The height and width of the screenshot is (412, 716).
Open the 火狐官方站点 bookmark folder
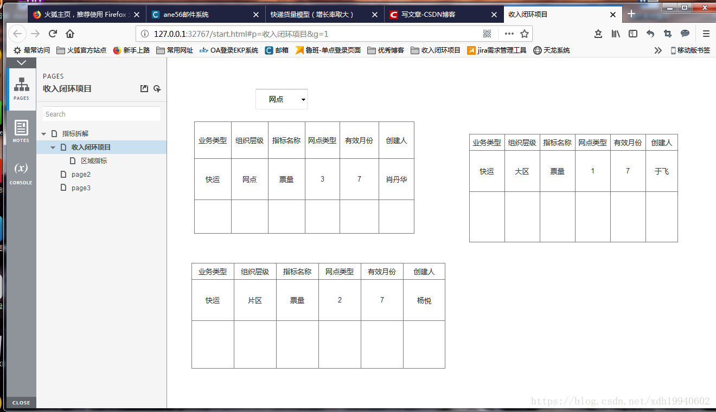81,50
